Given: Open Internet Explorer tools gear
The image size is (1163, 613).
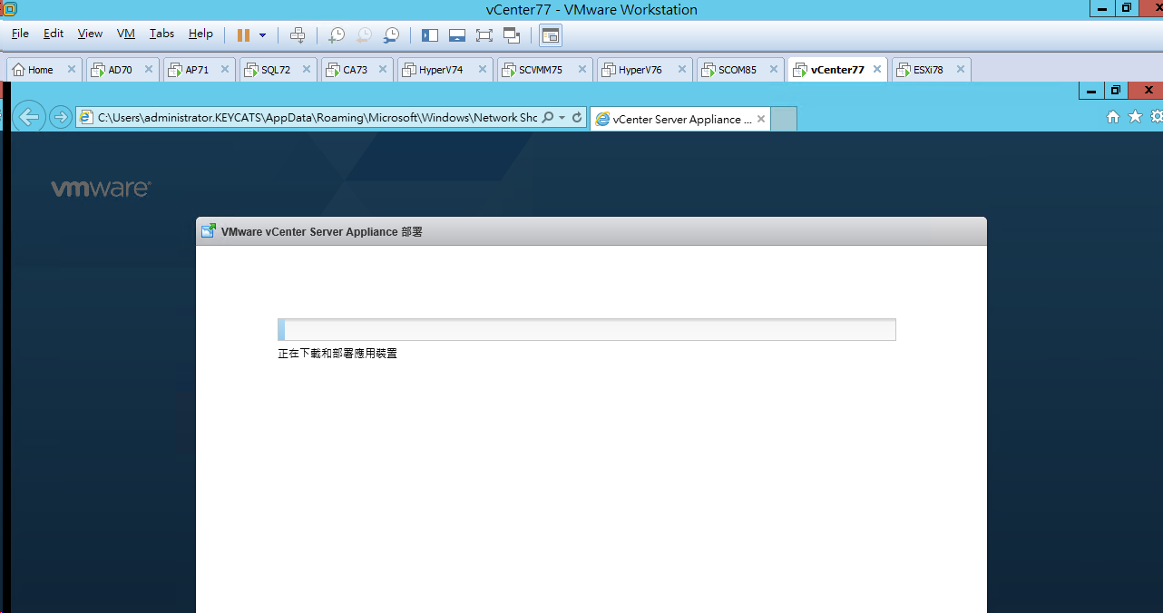Looking at the screenshot, I should (1157, 117).
